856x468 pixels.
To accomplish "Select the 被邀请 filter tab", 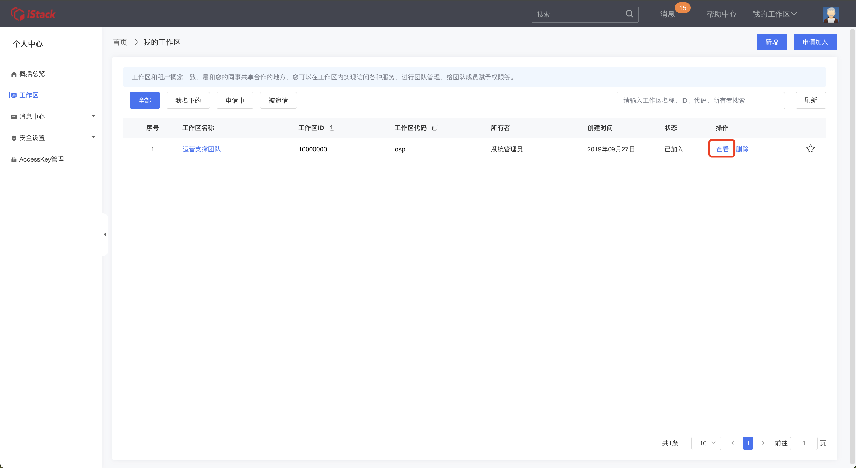I will point(278,100).
